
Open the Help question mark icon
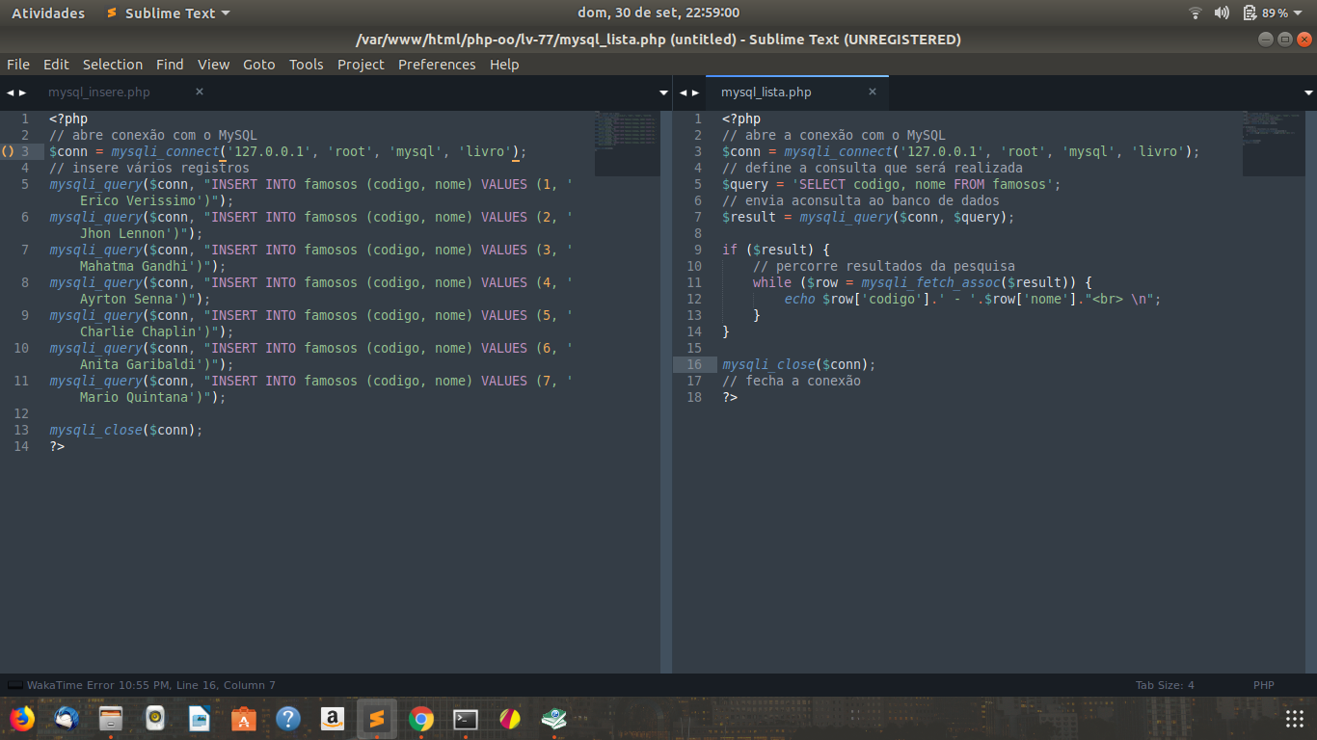[x=287, y=719]
